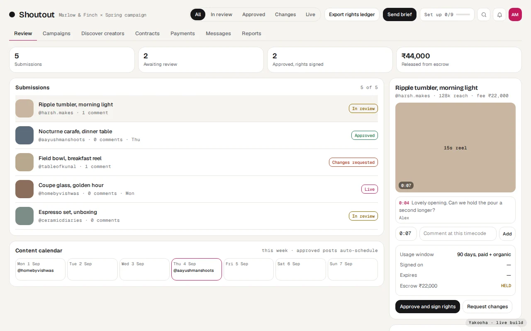Click the Released from escrow card
531x331 pixels.
tap(459, 60)
